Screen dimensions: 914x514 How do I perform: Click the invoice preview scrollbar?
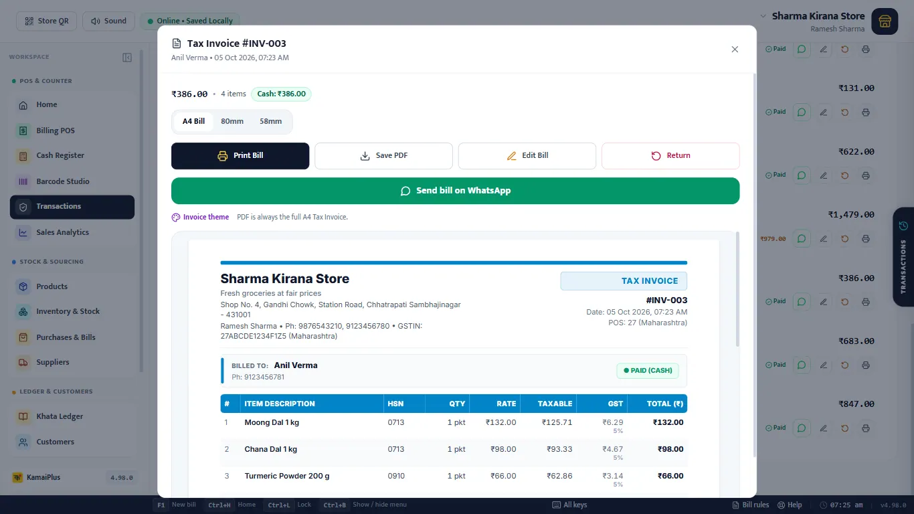(738, 289)
